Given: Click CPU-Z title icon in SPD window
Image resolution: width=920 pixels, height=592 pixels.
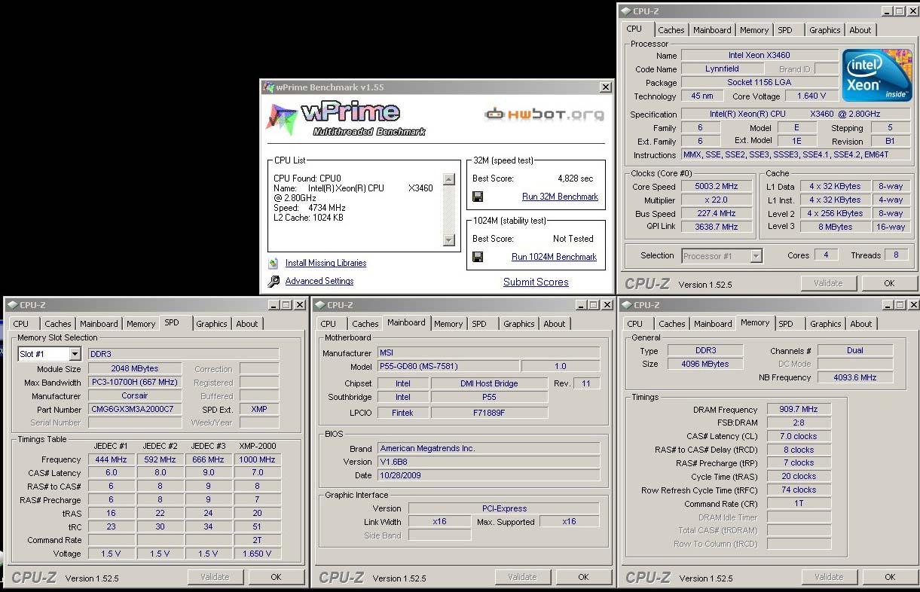Looking at the screenshot, I should coord(13,305).
